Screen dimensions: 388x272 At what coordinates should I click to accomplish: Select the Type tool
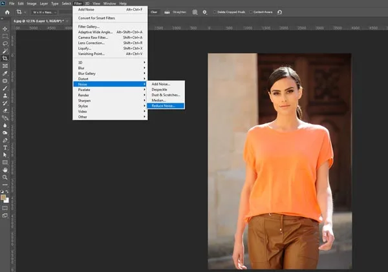pyautogui.click(x=5, y=147)
